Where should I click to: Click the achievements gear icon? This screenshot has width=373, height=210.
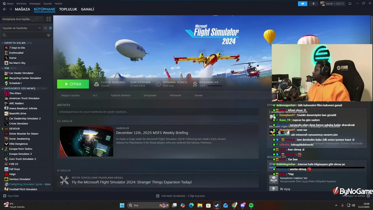195,84
